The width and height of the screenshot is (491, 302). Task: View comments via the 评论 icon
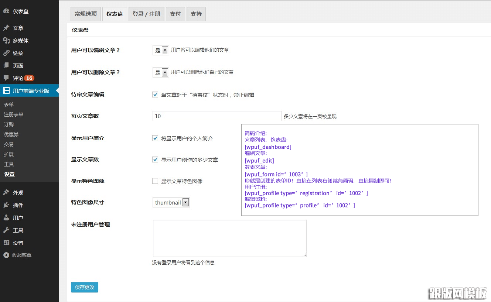click(8, 78)
